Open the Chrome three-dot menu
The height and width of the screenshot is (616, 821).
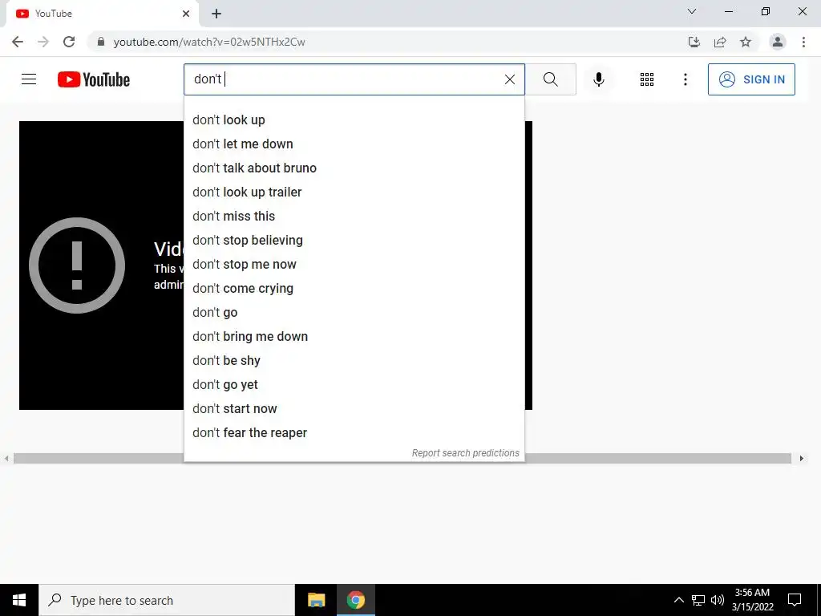803,42
